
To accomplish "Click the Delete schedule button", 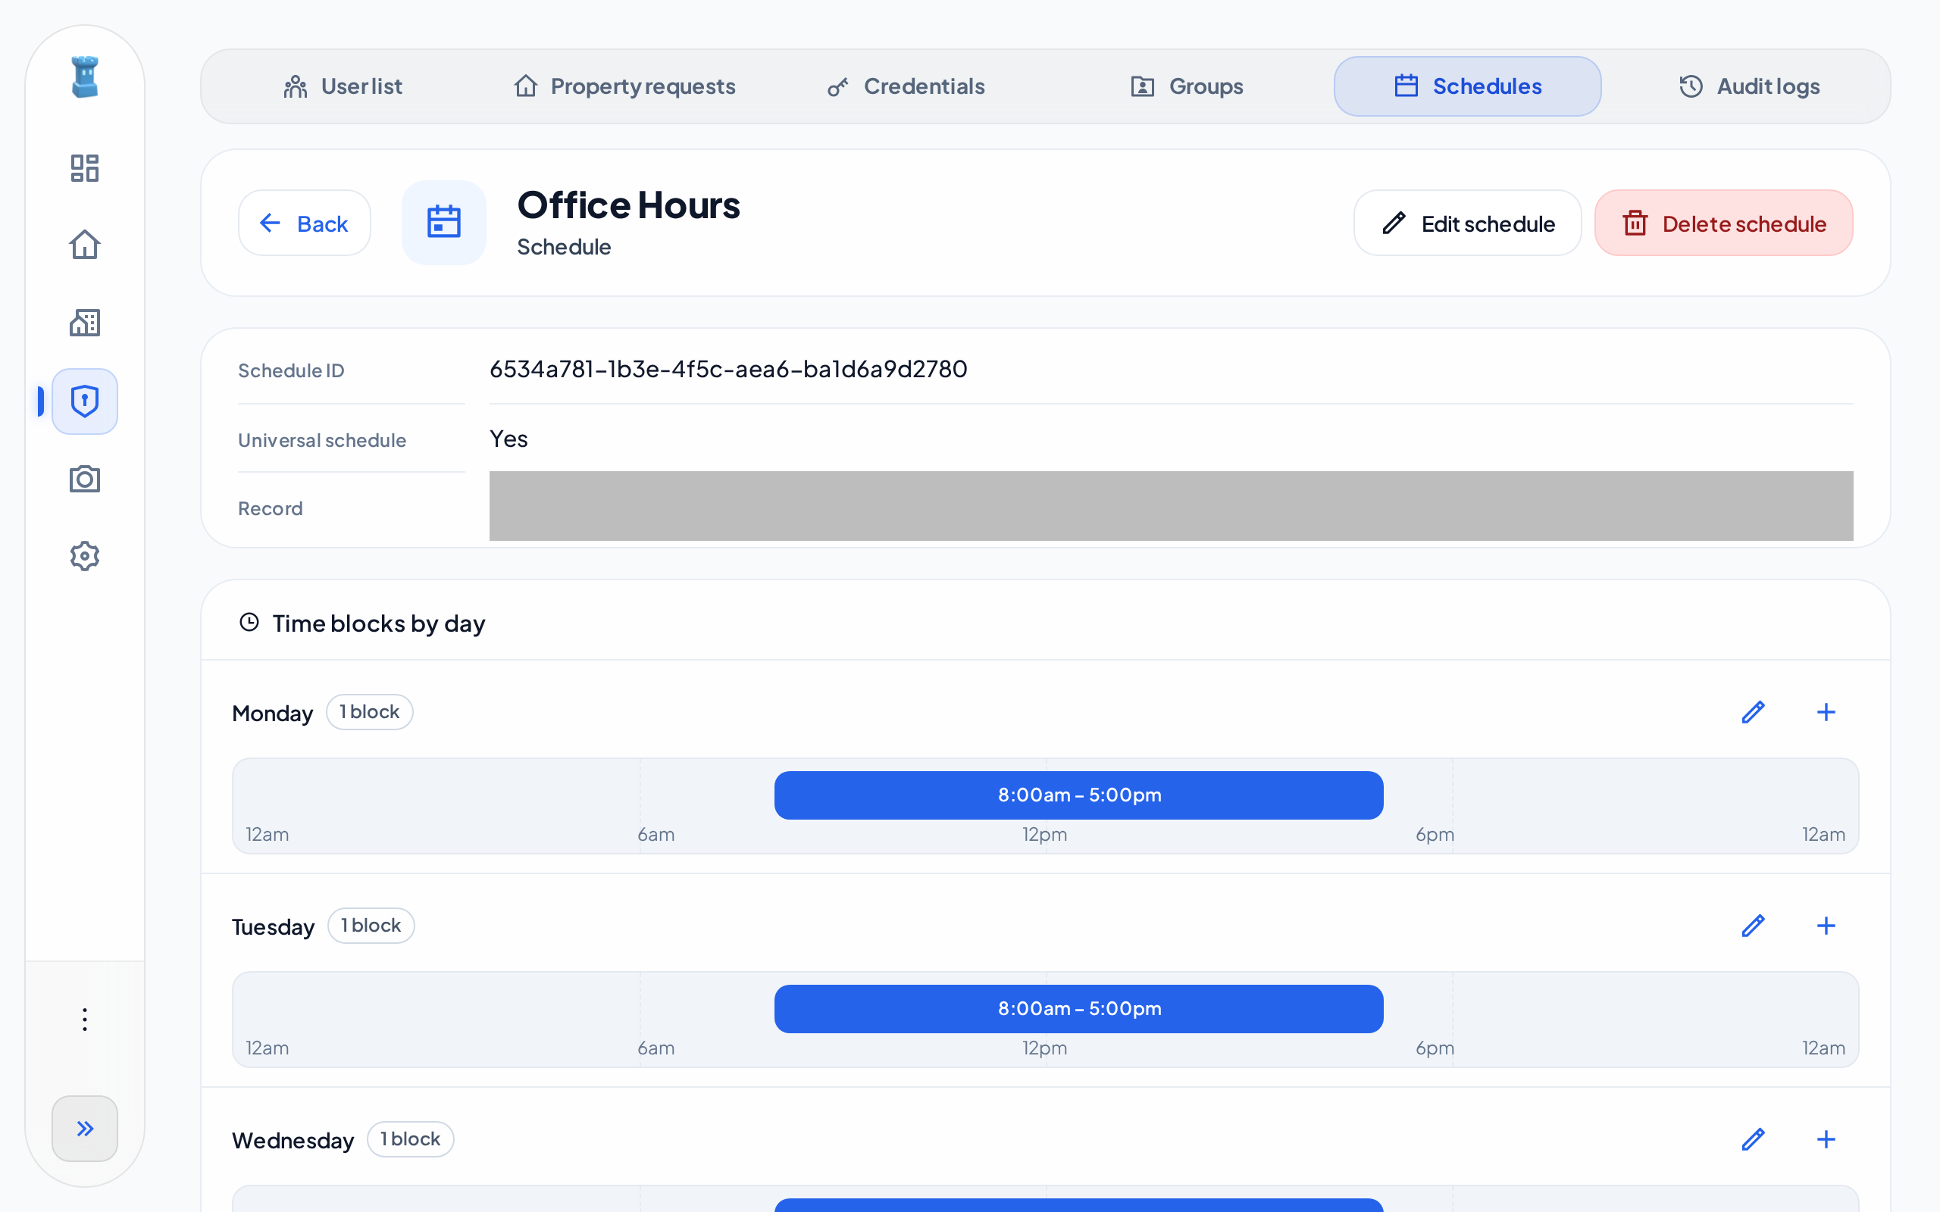I will point(1723,223).
